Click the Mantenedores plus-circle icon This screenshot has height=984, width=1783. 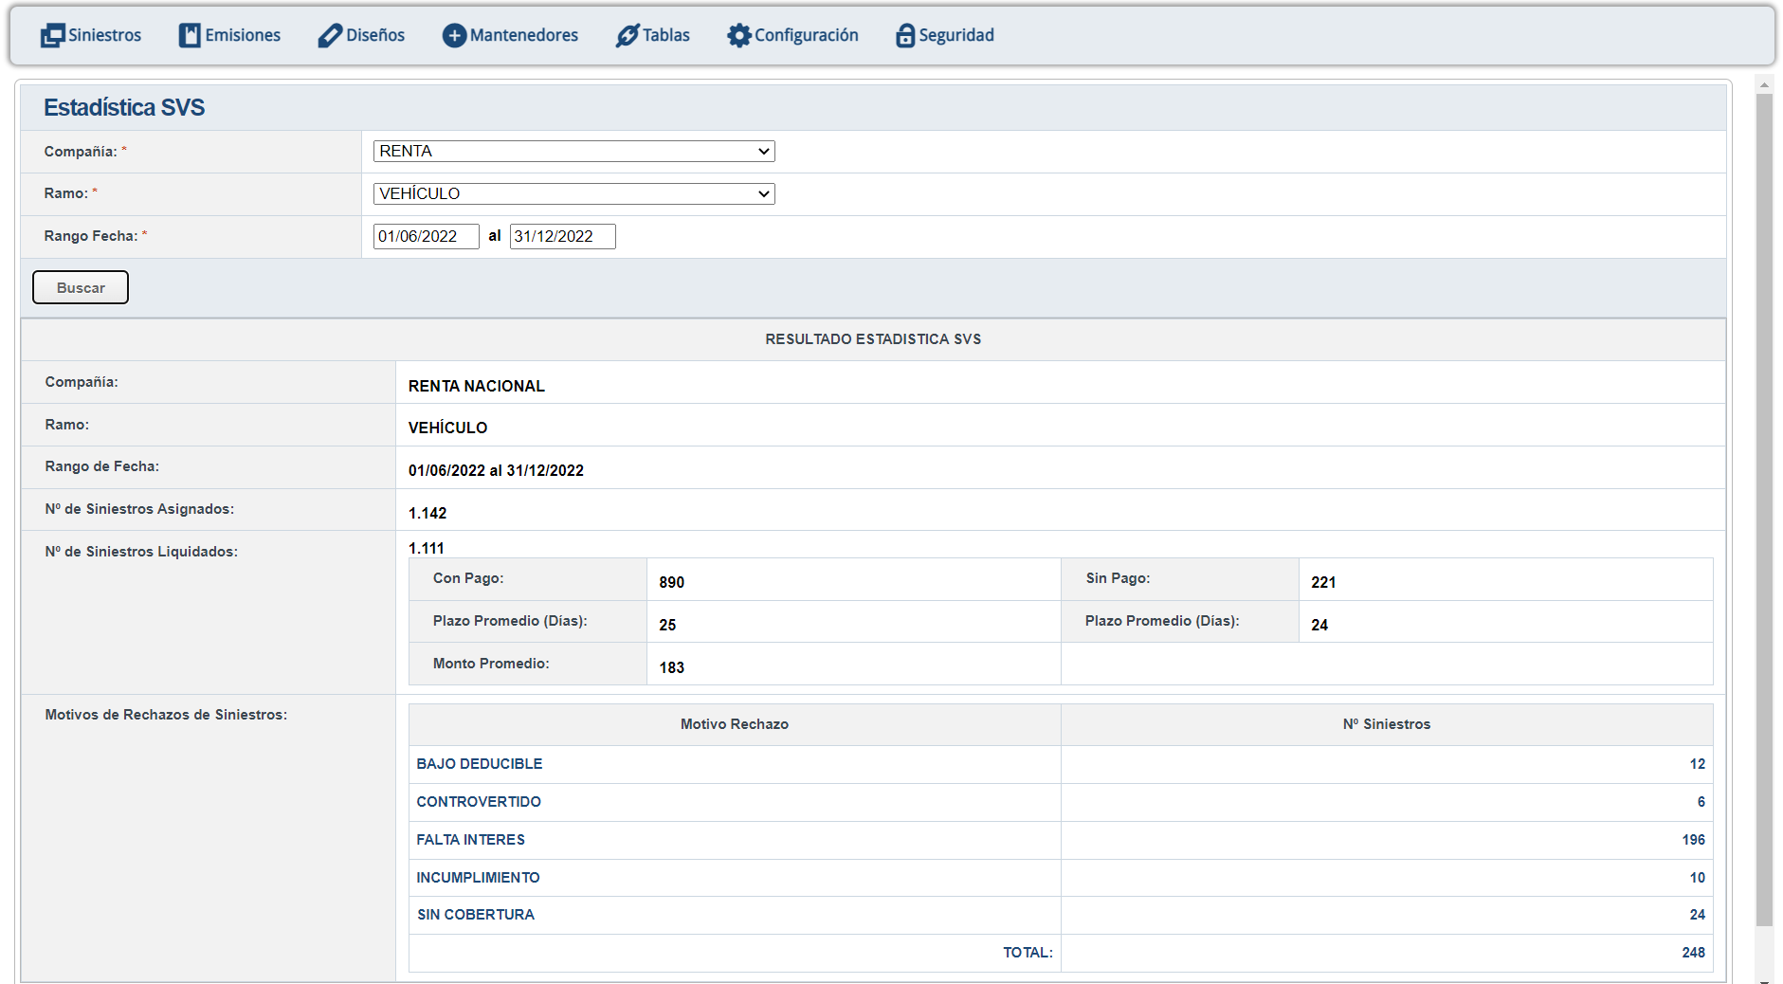coord(454,36)
